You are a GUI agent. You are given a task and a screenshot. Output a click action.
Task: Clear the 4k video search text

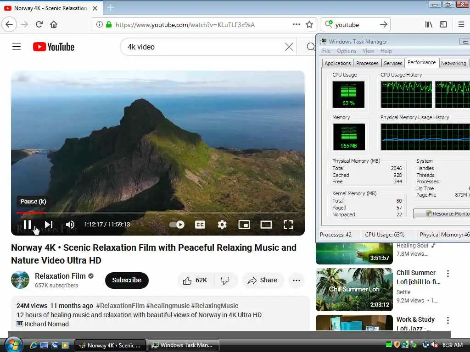pos(289,47)
